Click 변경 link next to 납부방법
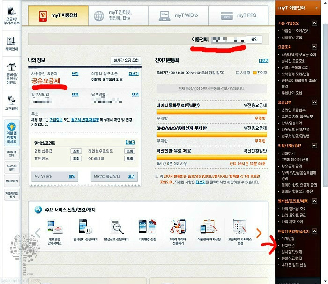The width and height of the screenshot is (328, 284). point(135,95)
